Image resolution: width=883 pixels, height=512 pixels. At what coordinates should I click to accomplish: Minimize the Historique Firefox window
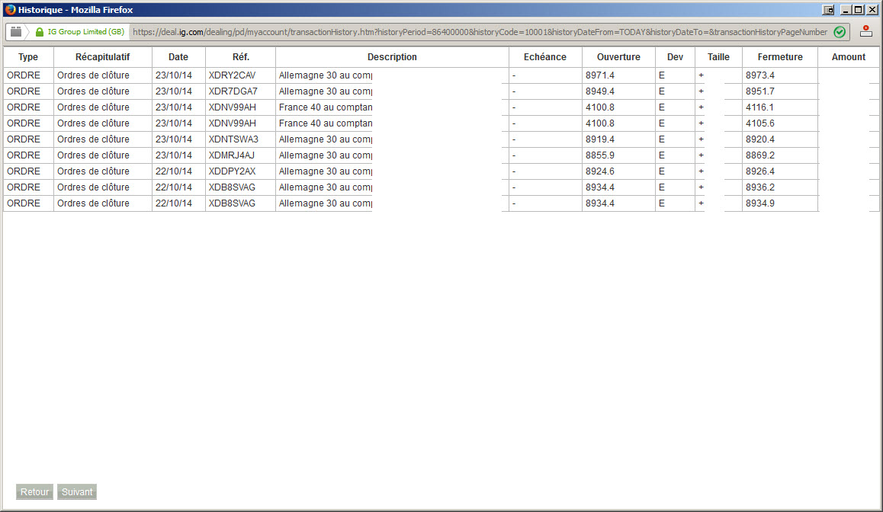coord(846,10)
